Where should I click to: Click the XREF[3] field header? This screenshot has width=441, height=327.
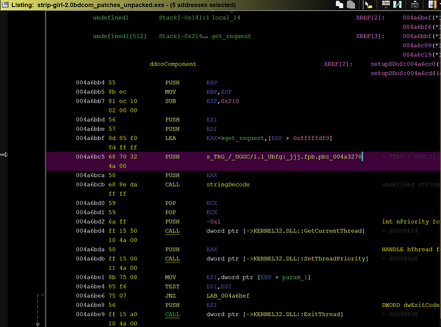click(370, 36)
